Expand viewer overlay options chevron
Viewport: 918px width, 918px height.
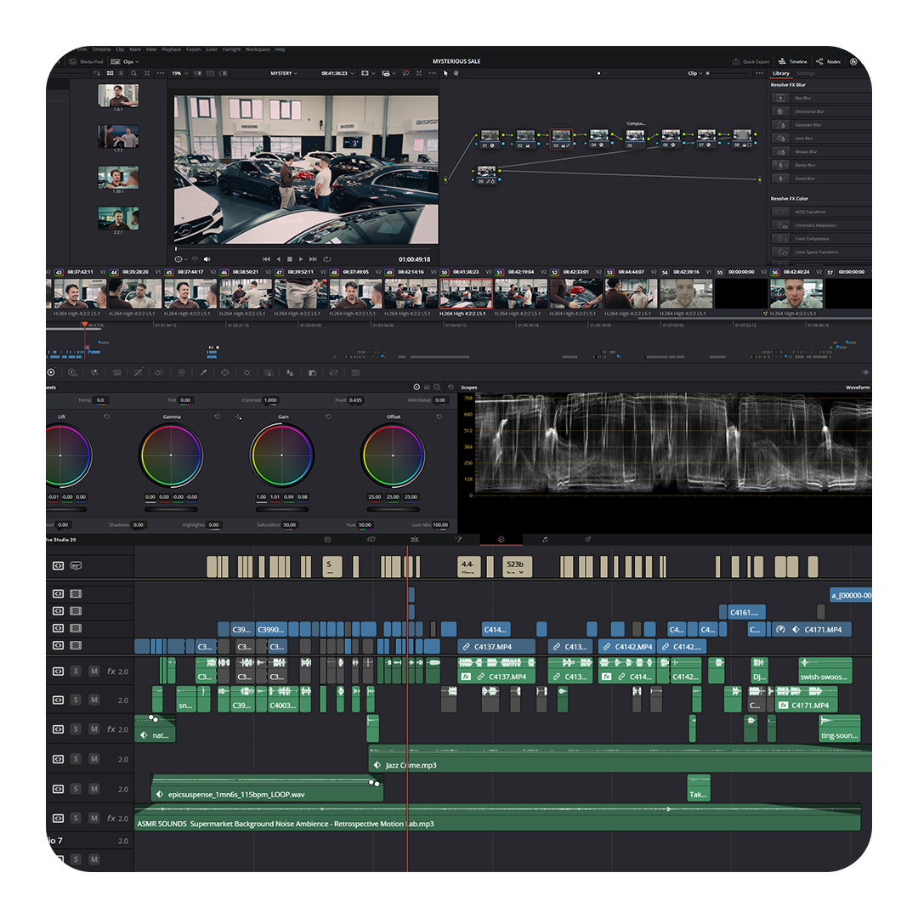tap(186, 258)
